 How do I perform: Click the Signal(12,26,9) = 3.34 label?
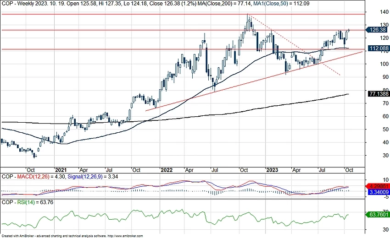93,177
